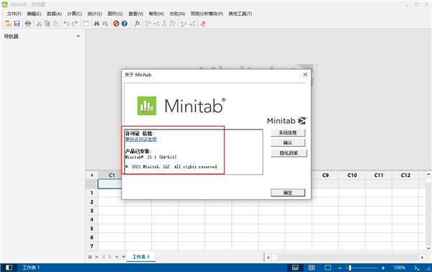Viewport: 432px width, 272px height.
Task: Click zoom in plus in status bar
Action: (x=383, y=268)
